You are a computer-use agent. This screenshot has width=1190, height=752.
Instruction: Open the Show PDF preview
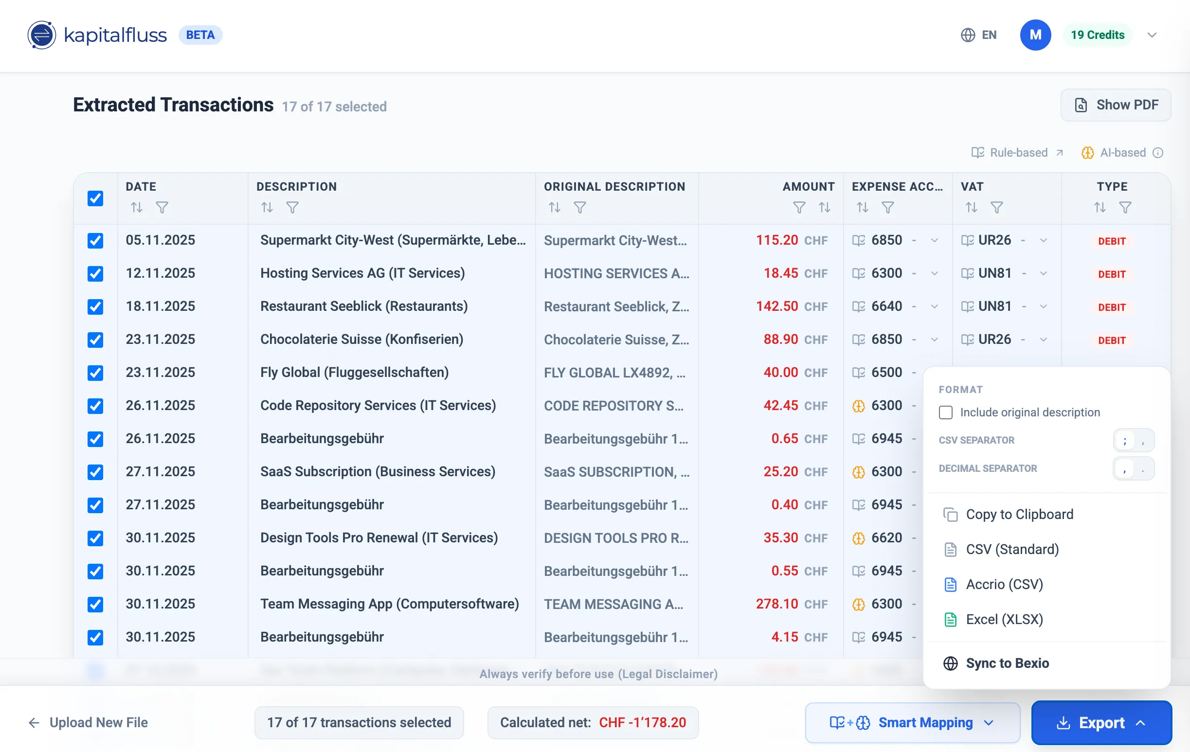(x=1116, y=105)
